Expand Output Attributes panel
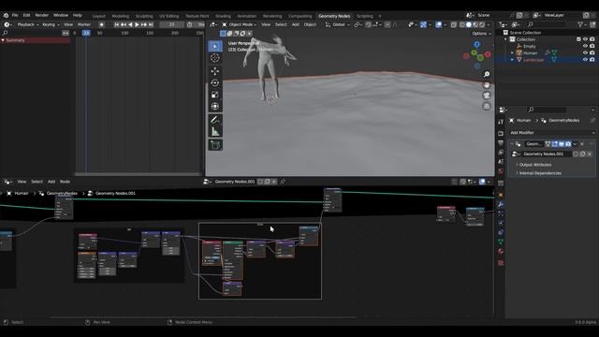The image size is (599, 337). point(534,165)
